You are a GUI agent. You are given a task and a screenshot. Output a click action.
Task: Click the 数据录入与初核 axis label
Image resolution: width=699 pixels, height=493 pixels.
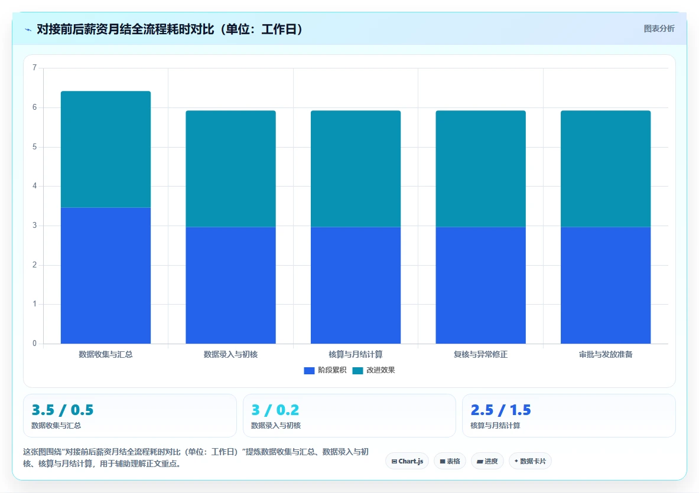tap(230, 354)
